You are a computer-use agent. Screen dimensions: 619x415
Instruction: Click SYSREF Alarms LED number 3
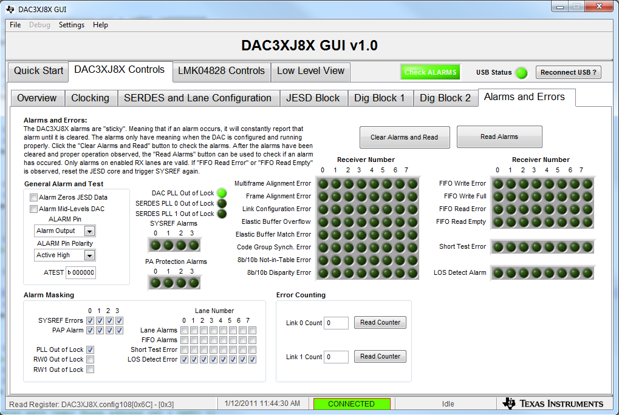(x=194, y=246)
